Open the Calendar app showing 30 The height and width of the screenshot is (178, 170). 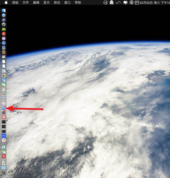point(4,57)
